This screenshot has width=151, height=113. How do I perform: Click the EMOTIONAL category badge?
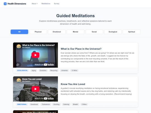pos(22,104)
